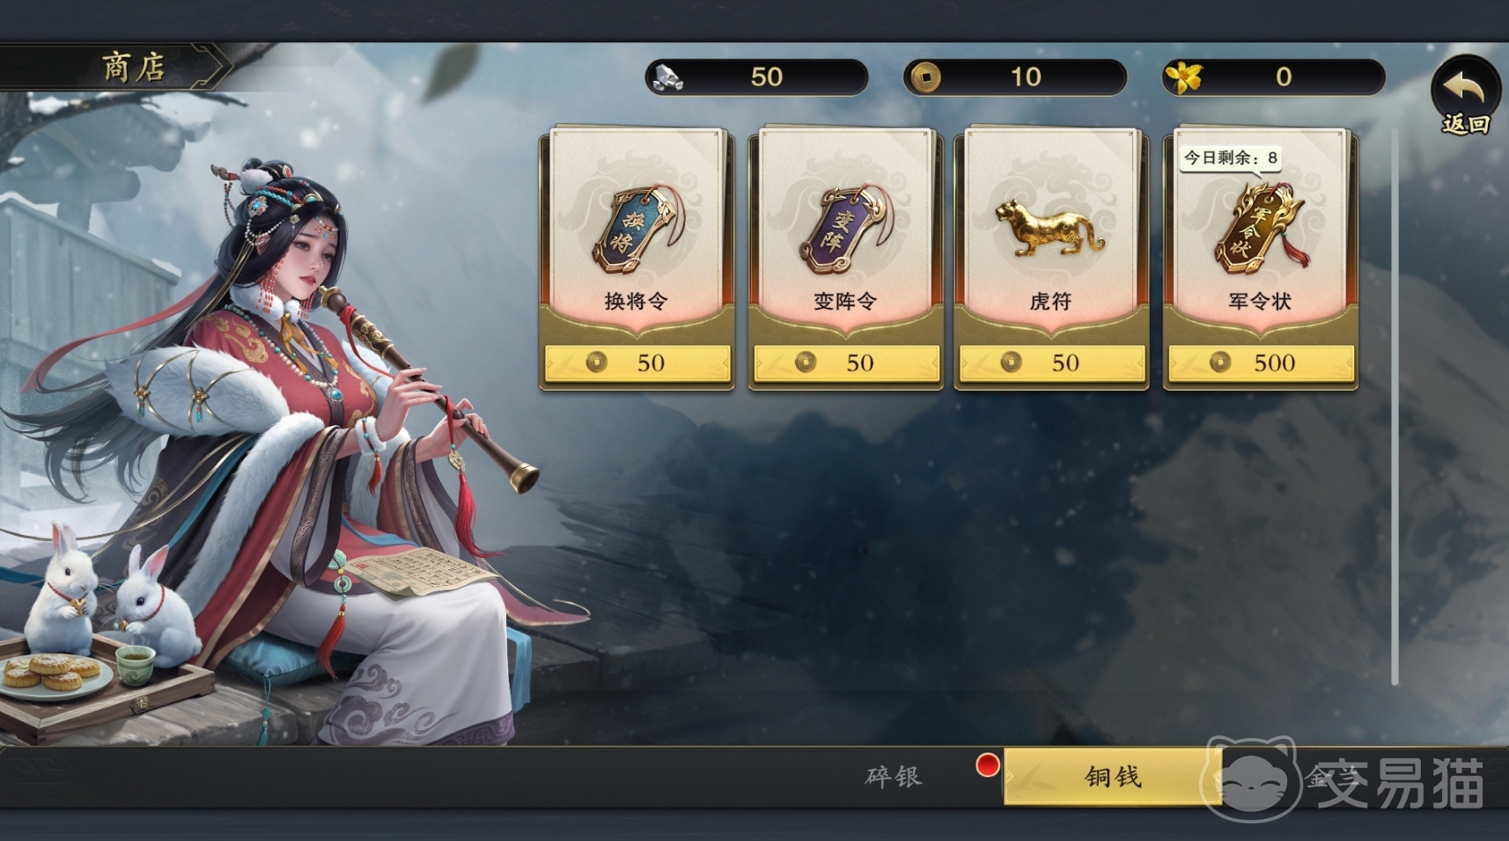Click the shop item list scrollbar
Image resolution: width=1509 pixels, height=841 pixels.
click(x=1395, y=406)
